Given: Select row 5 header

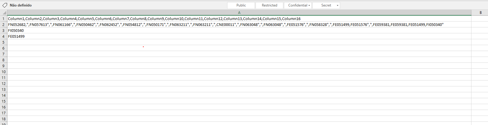Looking at the screenshot, I should (4, 42).
